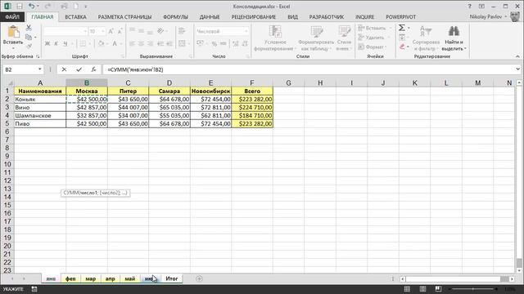Click the zoom slider in status bar
Viewport: 524px width, 294px height.
[473, 289]
